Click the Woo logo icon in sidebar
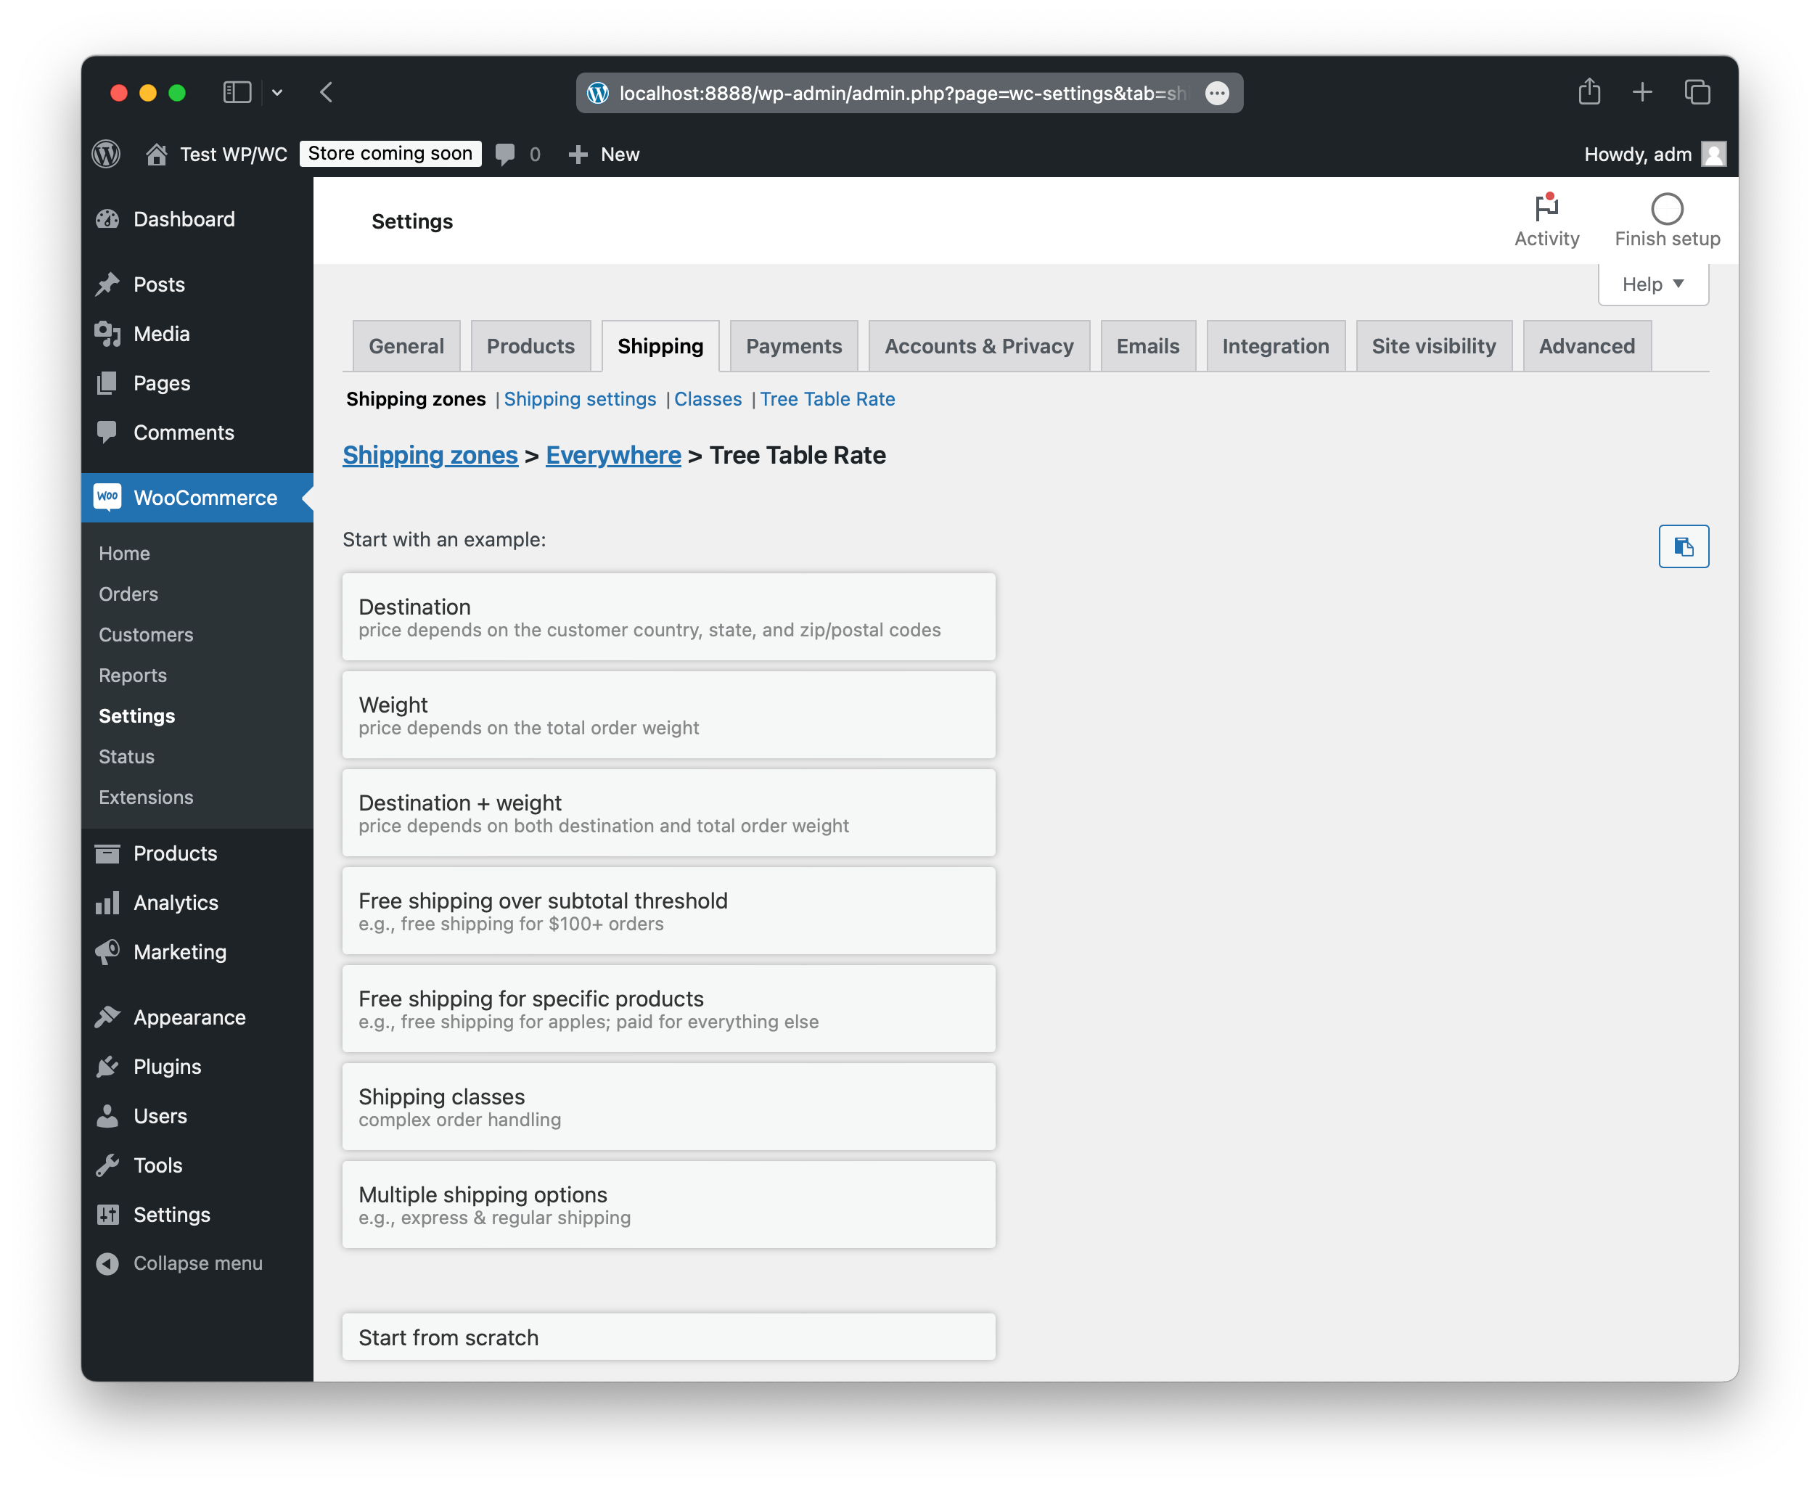This screenshot has height=1489, width=1820. (108, 498)
